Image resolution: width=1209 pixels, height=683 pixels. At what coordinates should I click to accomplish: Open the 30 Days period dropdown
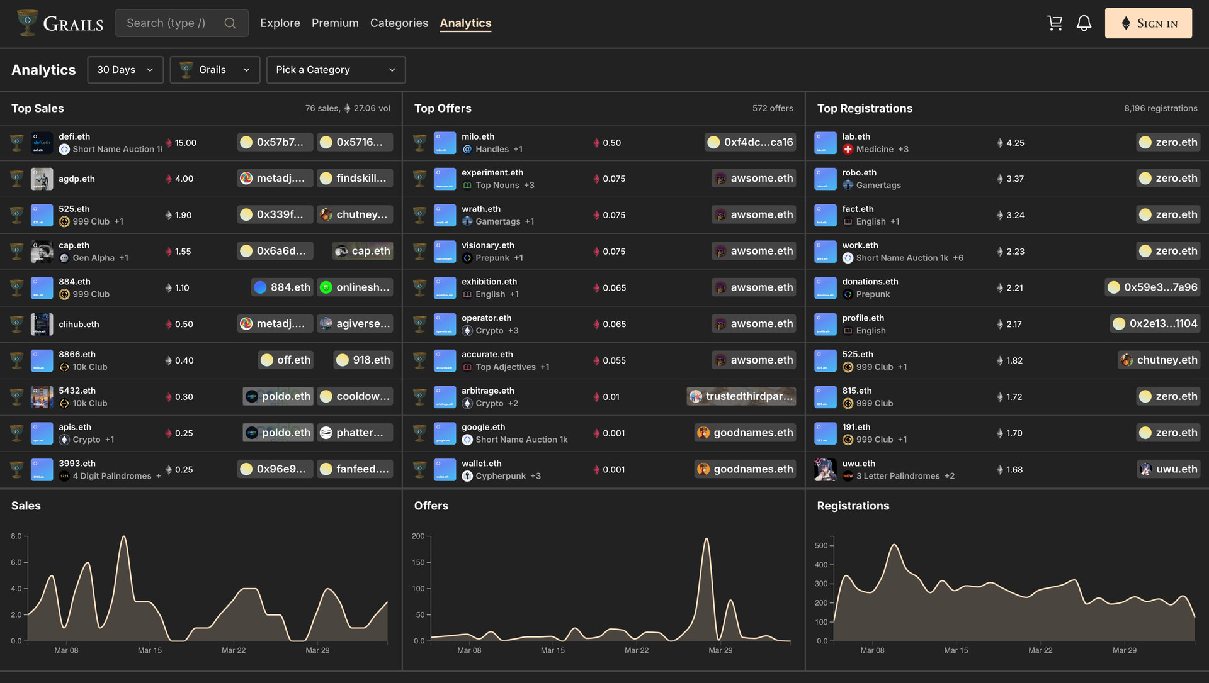click(125, 70)
